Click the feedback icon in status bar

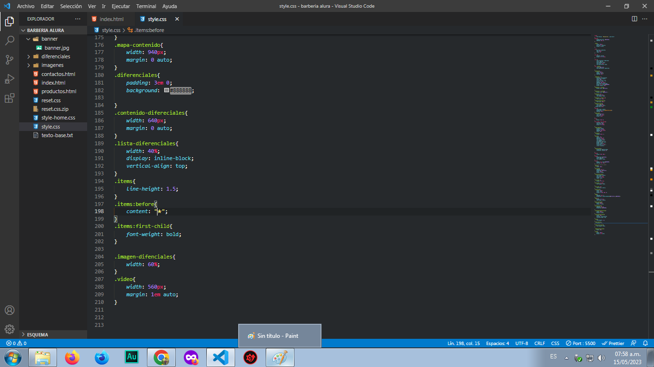point(634,343)
